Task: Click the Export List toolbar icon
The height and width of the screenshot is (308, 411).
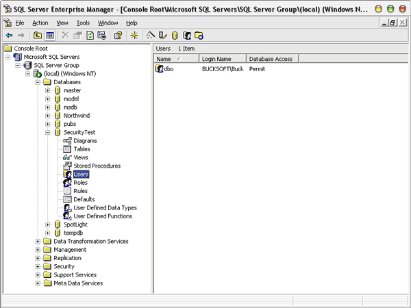Action: point(102,35)
